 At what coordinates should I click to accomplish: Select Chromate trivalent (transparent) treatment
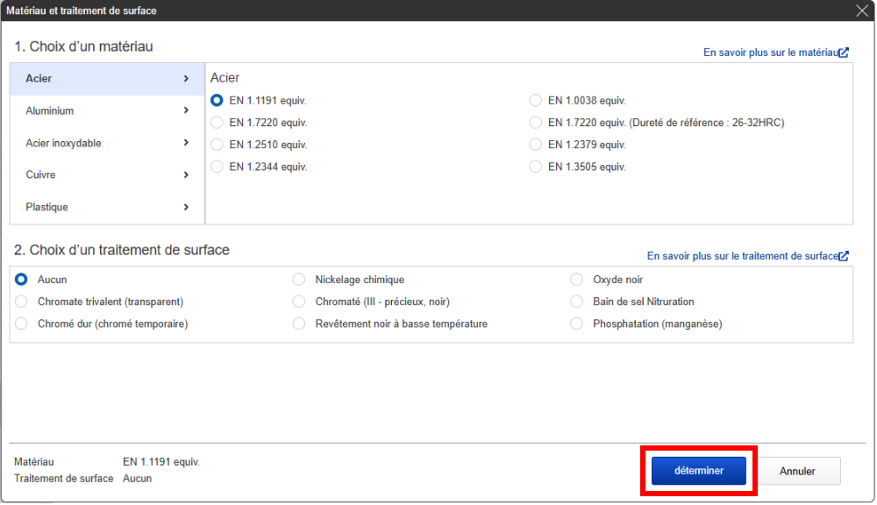pos(21,302)
